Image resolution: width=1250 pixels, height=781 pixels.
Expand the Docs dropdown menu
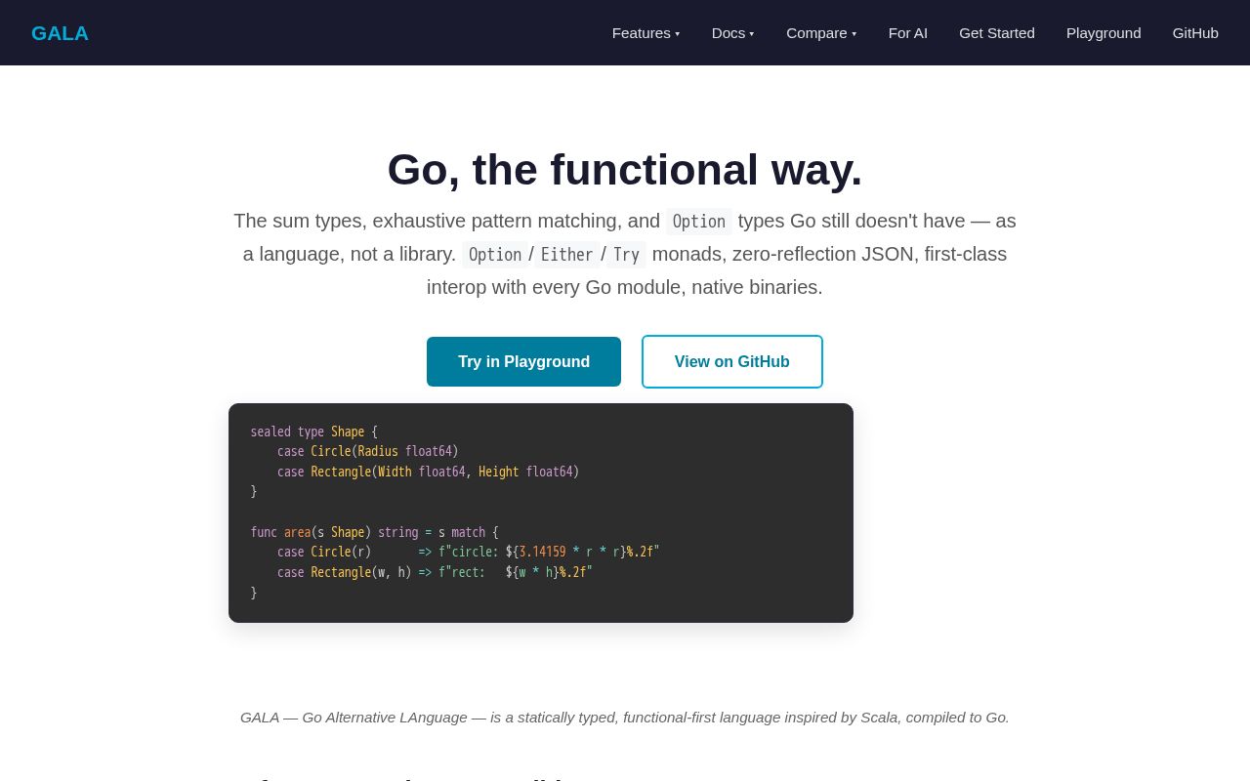click(732, 33)
